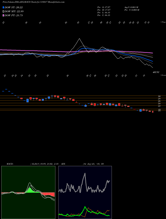The width and height of the screenshot is (166, 219).
Task: Click the magenta DOW PT legend swatch
Action: point(3,15)
